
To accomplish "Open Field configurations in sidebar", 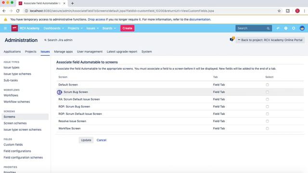I will [x=17, y=151].
